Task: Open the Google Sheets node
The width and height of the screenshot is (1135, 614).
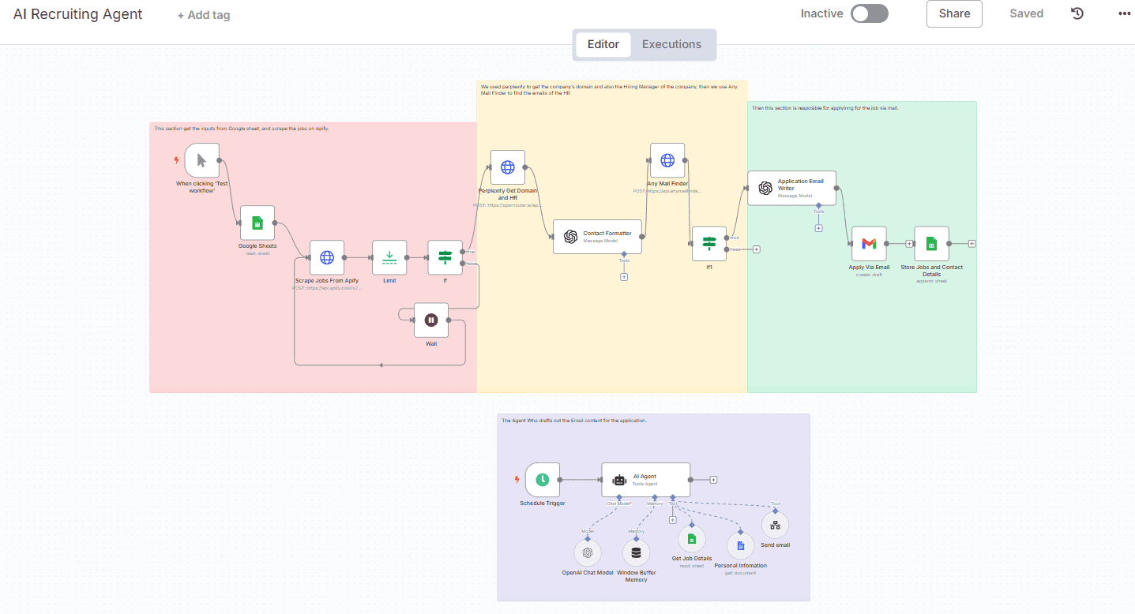Action: click(257, 223)
